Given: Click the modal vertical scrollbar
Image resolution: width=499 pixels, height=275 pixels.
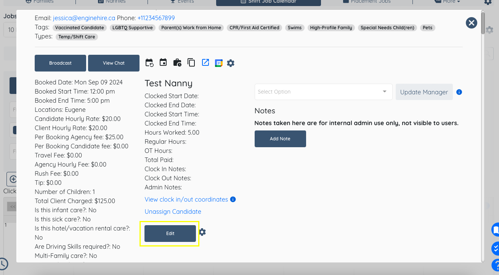Looking at the screenshot, I should pyautogui.click(x=483, y=24).
